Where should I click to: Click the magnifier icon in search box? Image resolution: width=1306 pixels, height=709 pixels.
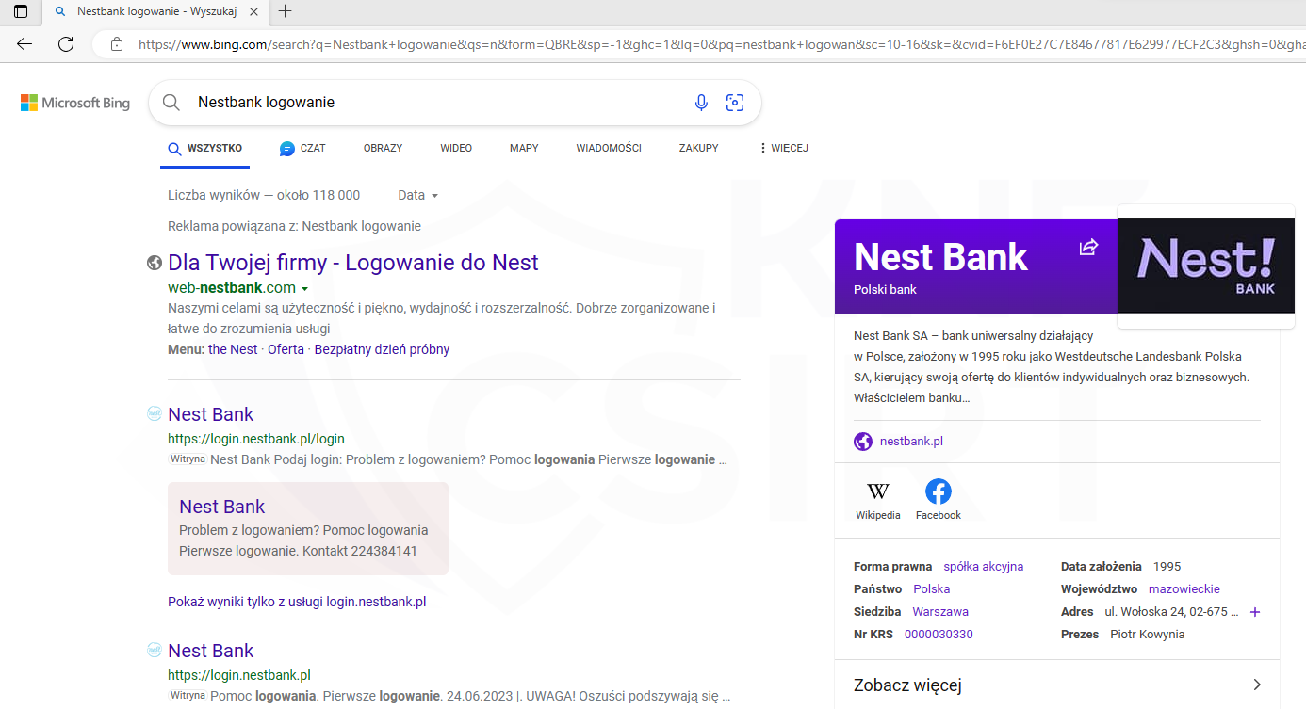click(x=171, y=103)
